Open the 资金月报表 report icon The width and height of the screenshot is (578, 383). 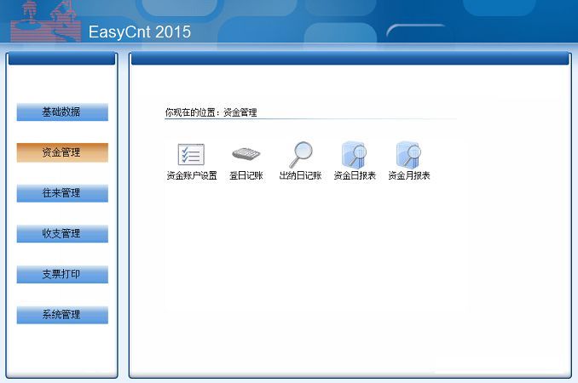coord(408,155)
